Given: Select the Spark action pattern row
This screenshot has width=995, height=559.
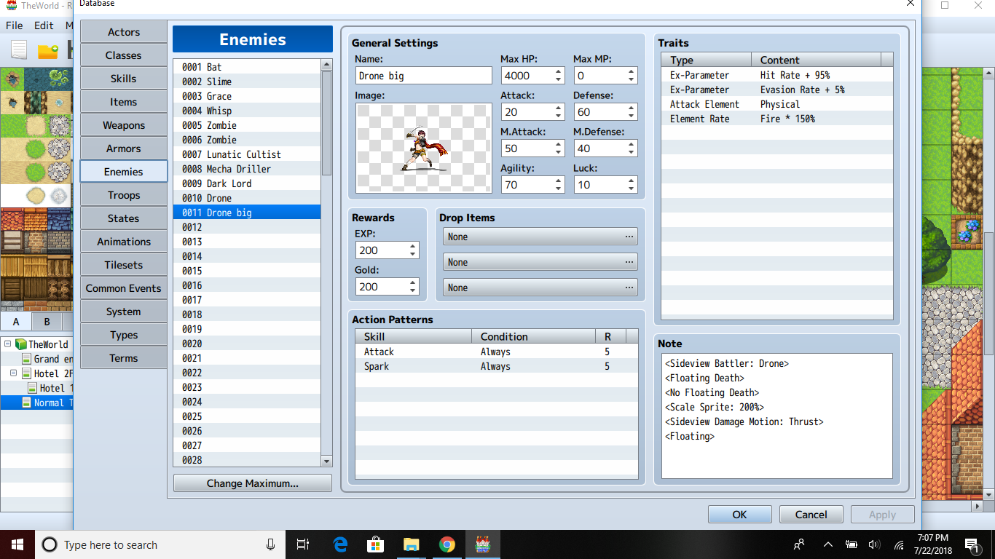Looking at the screenshot, I should point(497,366).
